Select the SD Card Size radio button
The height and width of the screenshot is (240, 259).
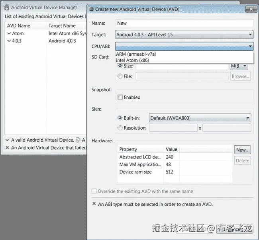[120, 66]
